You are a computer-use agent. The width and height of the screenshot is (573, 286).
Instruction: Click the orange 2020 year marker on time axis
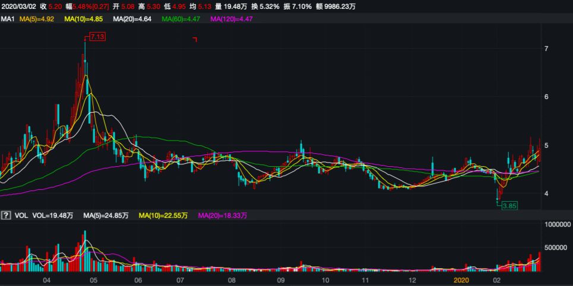pos(461,278)
